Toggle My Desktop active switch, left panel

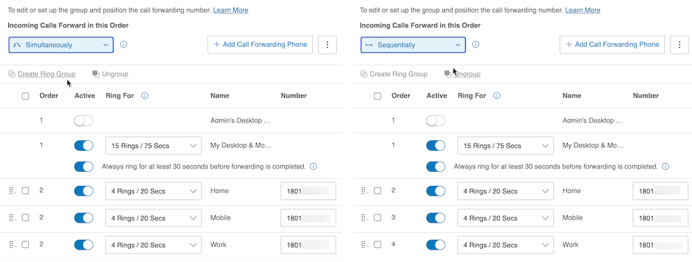(x=84, y=146)
